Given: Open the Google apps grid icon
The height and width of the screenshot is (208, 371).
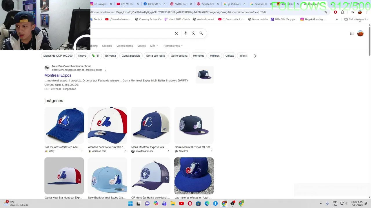Looking at the screenshot, I should pyautogui.click(x=352, y=33).
